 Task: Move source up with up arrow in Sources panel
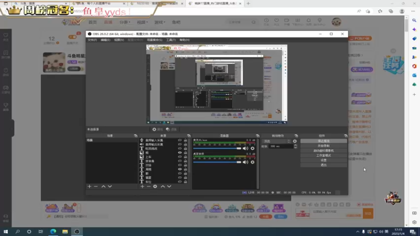(163, 186)
